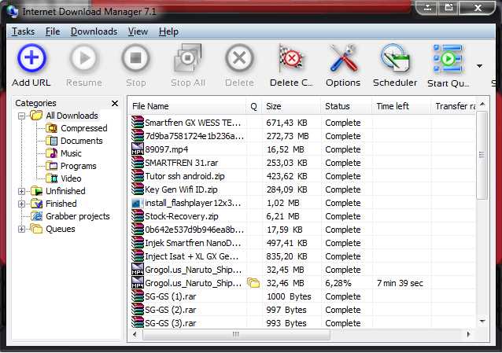Select the Programs category icon
Viewport: 502px width, 353px height.
pyautogui.click(x=52, y=166)
